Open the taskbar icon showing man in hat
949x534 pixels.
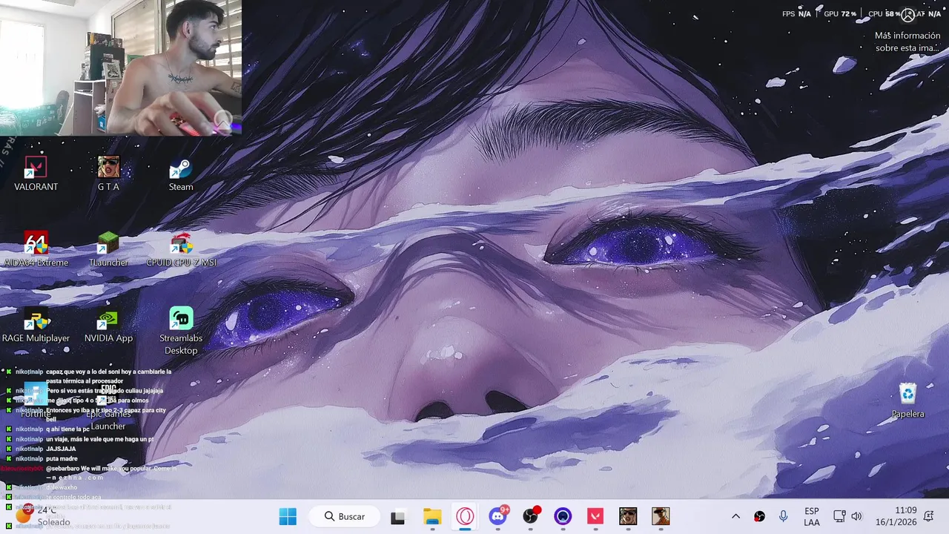tap(661, 516)
